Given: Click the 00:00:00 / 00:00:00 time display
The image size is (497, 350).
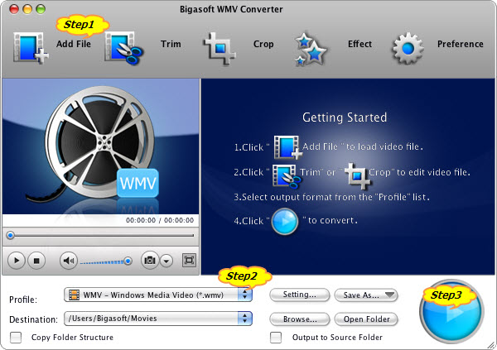Looking at the screenshot, I should click(160, 220).
